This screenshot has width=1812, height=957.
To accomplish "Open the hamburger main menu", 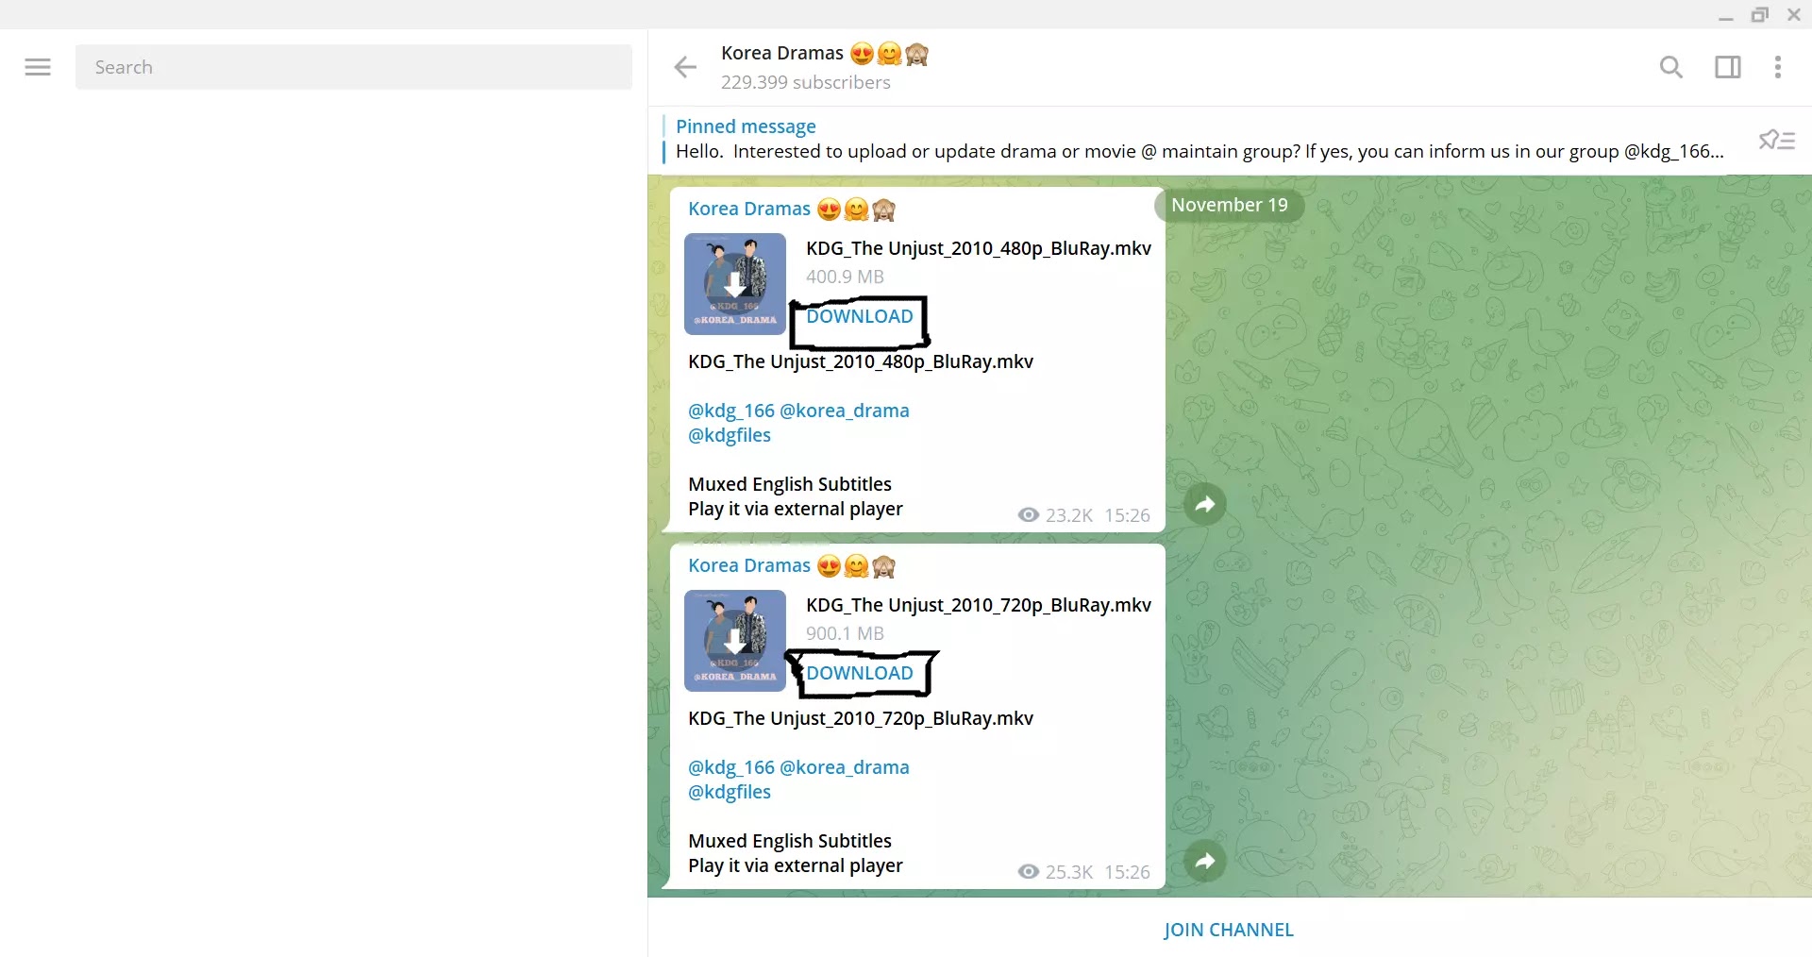I will pyautogui.click(x=38, y=67).
